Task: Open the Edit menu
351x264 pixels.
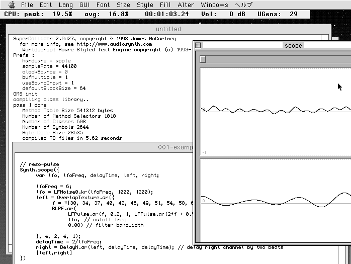Action: coord(46,5)
